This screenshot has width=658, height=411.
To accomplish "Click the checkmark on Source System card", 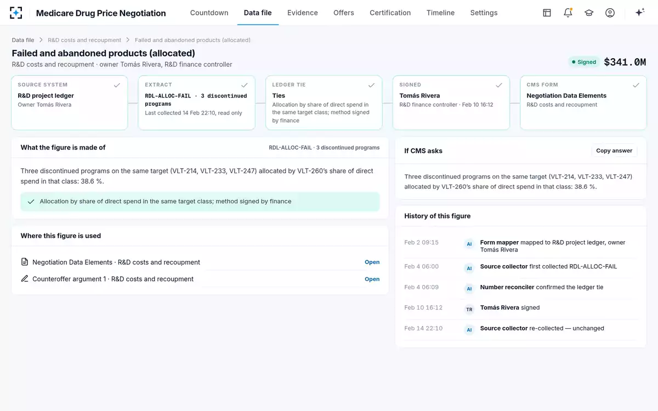I will [x=117, y=85].
